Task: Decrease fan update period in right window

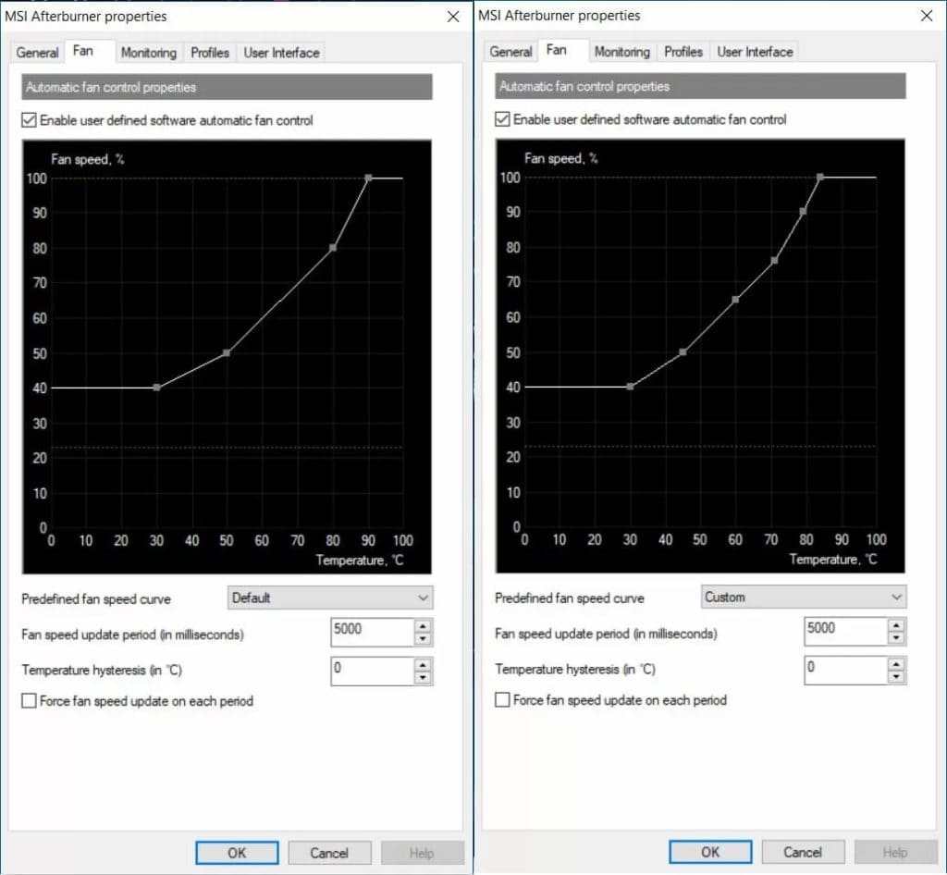Action: point(896,637)
